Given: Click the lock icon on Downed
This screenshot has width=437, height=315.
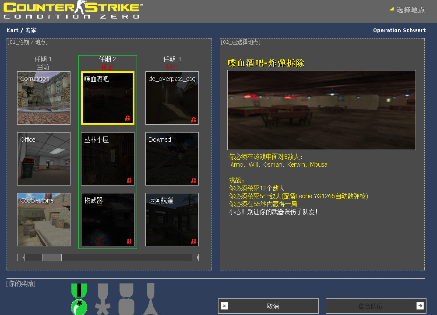Looking at the screenshot, I should pyautogui.click(x=194, y=181).
